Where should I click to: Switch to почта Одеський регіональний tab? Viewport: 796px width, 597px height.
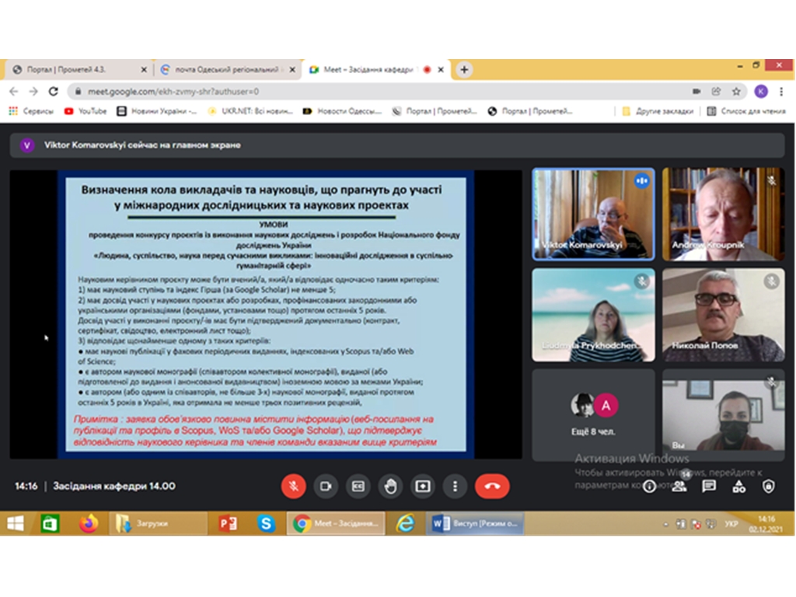pos(226,69)
